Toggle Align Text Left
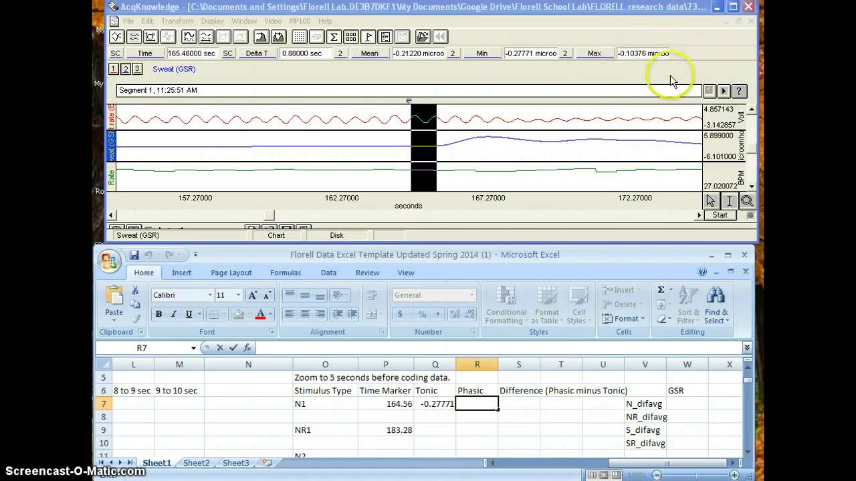The image size is (856, 481). [290, 314]
